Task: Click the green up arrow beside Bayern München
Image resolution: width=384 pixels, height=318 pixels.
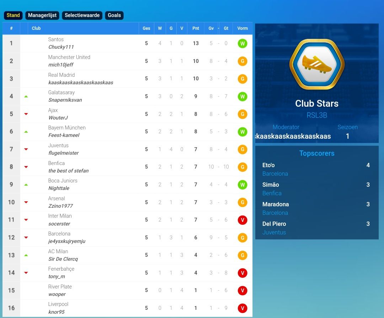Action: (26, 132)
